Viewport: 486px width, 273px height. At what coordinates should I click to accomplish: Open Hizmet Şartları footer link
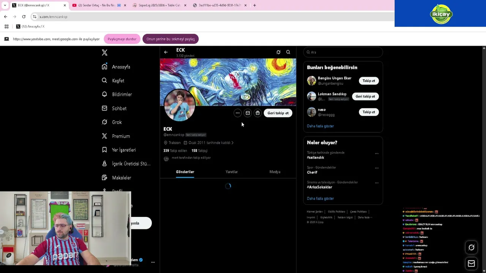click(x=314, y=212)
